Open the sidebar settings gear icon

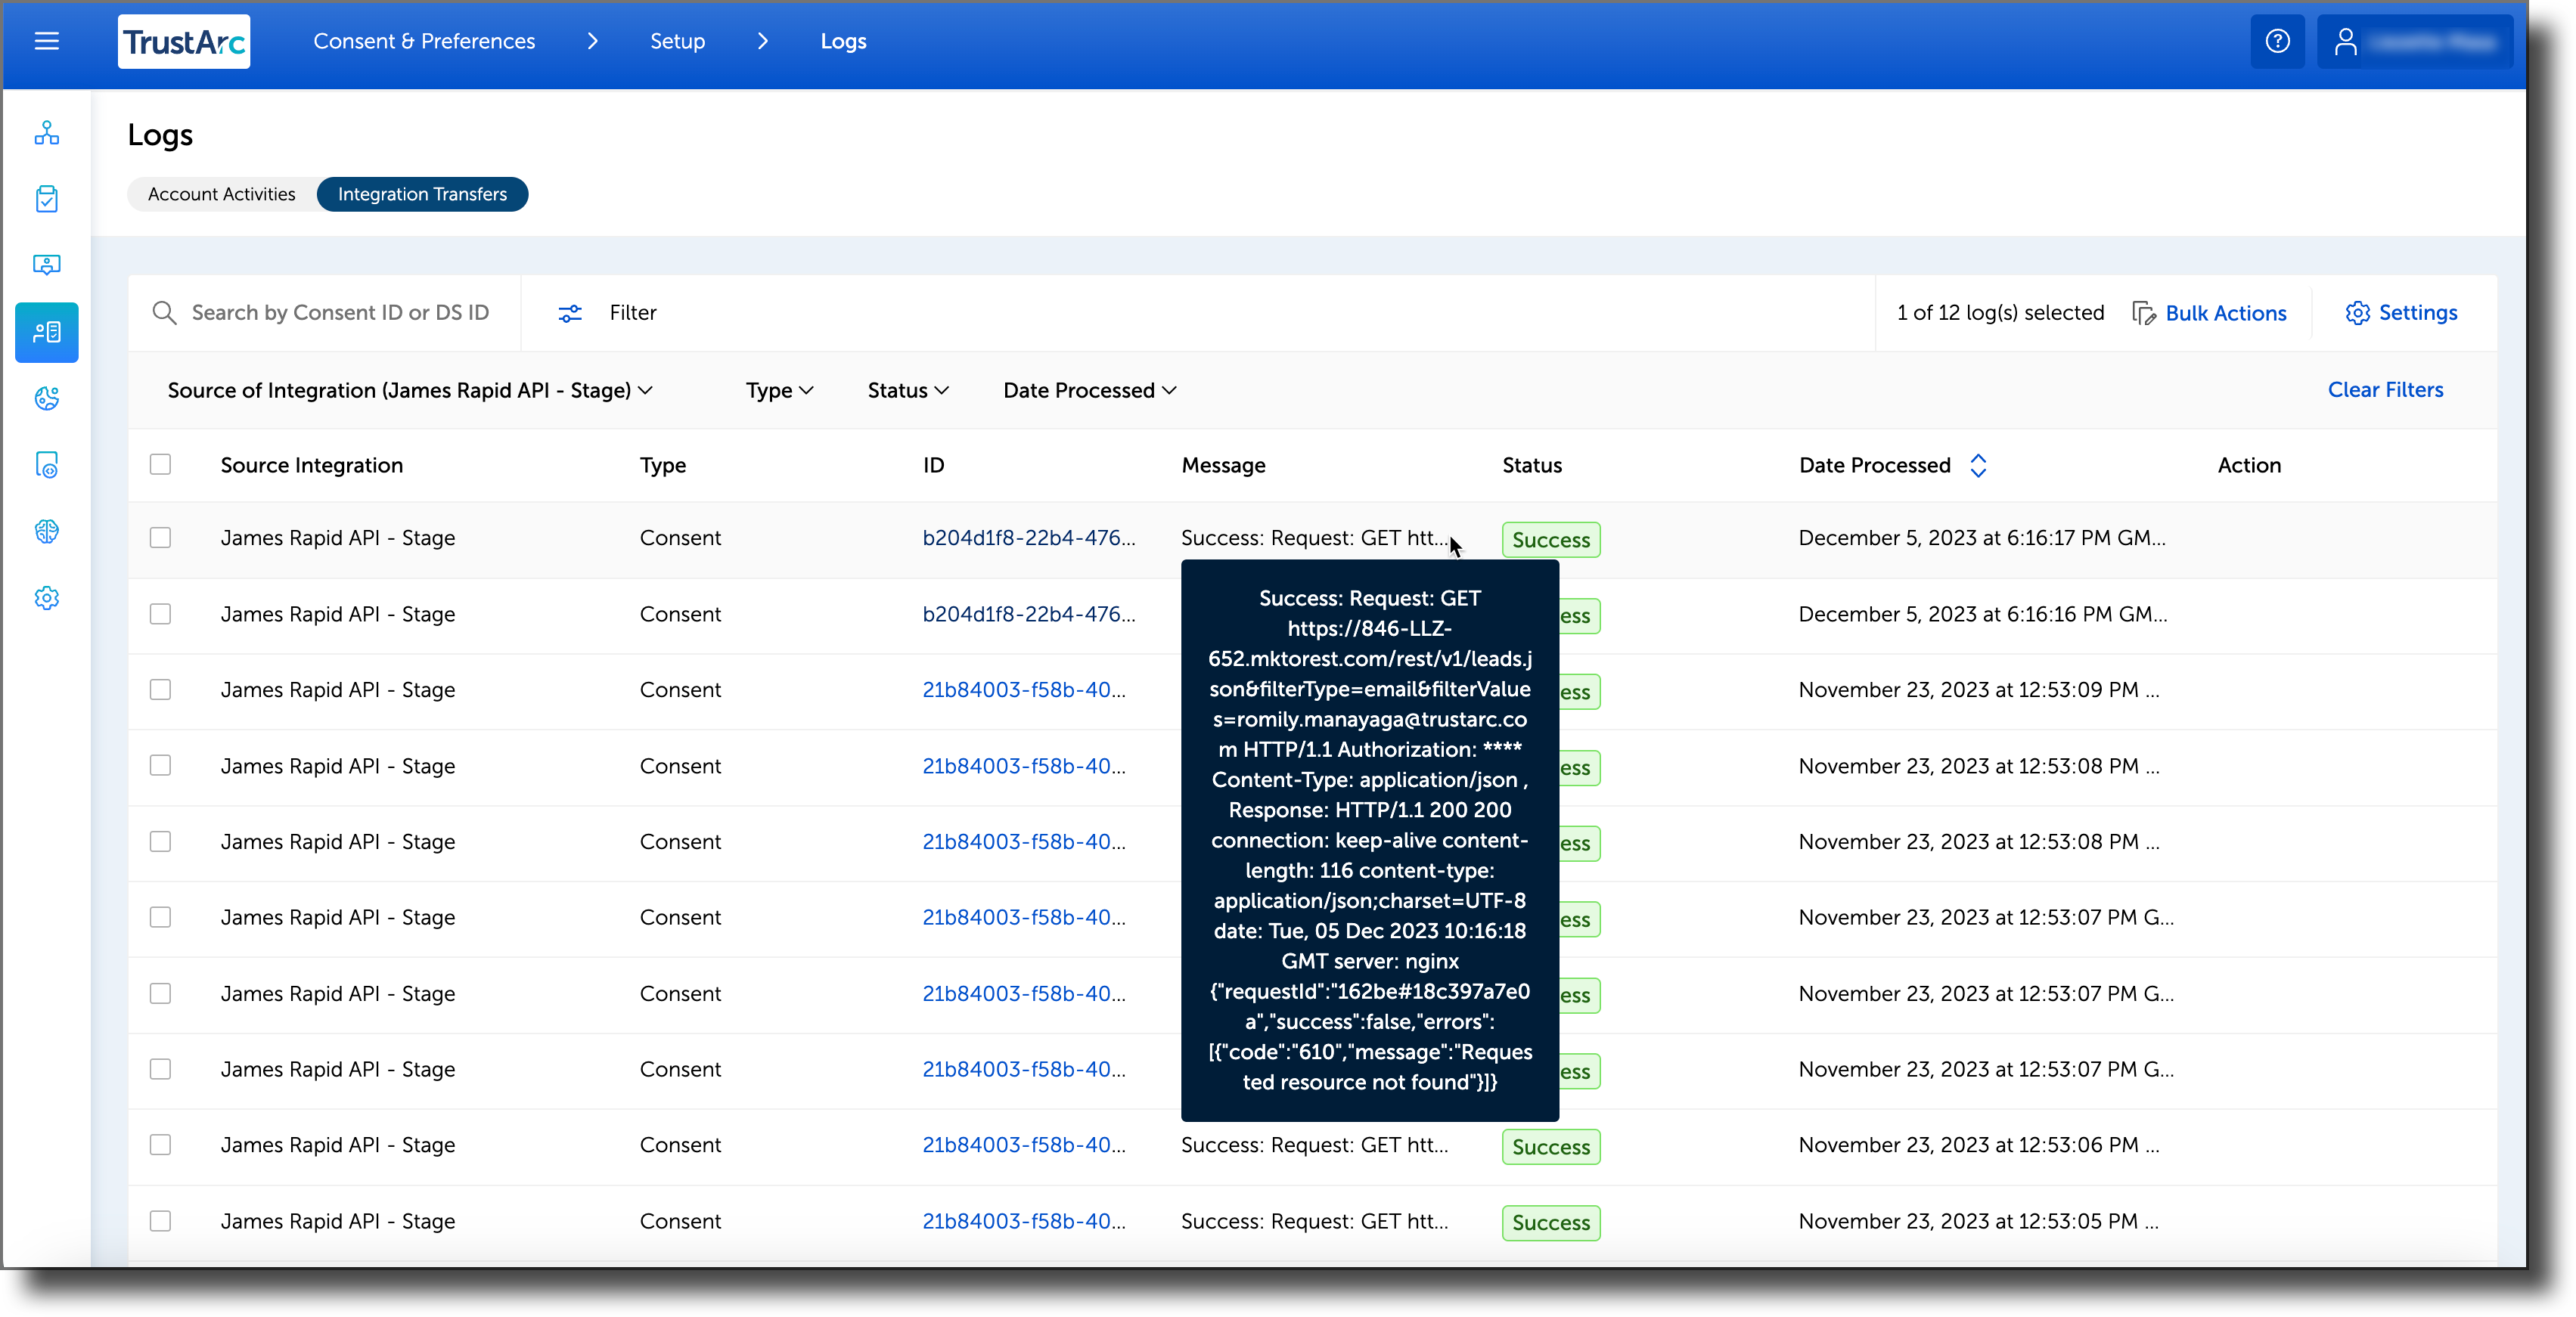tap(47, 598)
